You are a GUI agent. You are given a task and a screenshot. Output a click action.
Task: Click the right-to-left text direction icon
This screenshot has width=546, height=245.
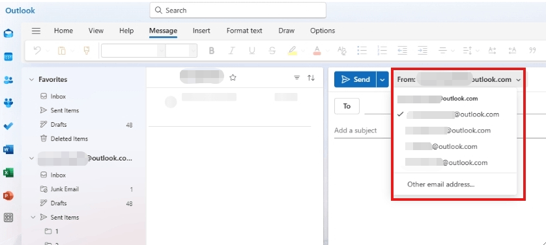pyautogui.click(x=512, y=51)
